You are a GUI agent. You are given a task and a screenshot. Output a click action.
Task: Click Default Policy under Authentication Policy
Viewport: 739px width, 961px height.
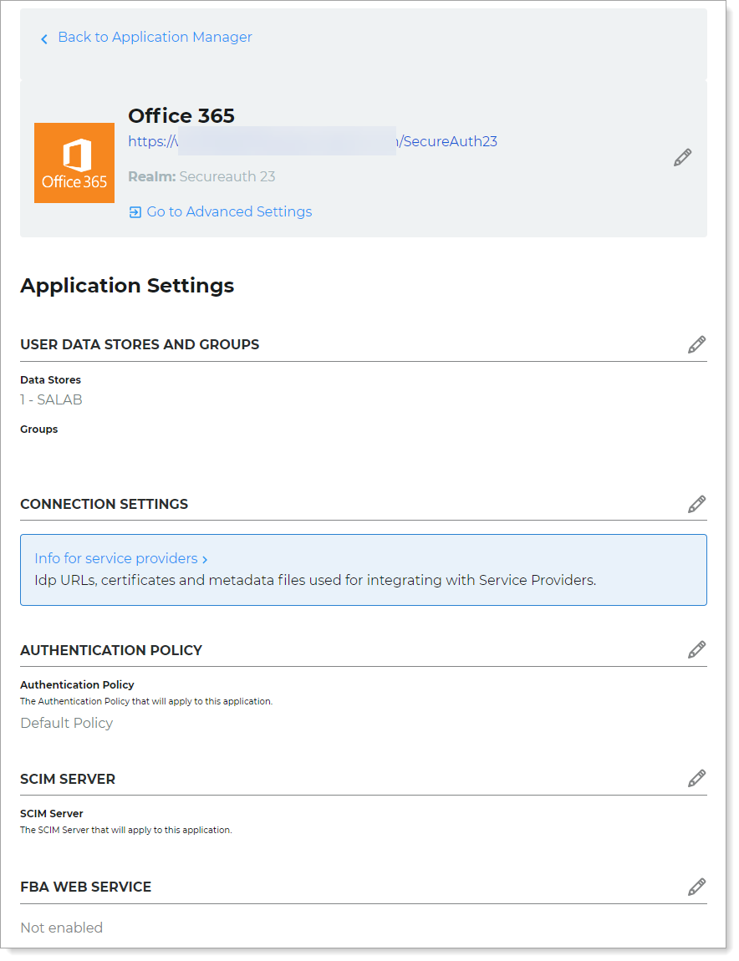[66, 722]
